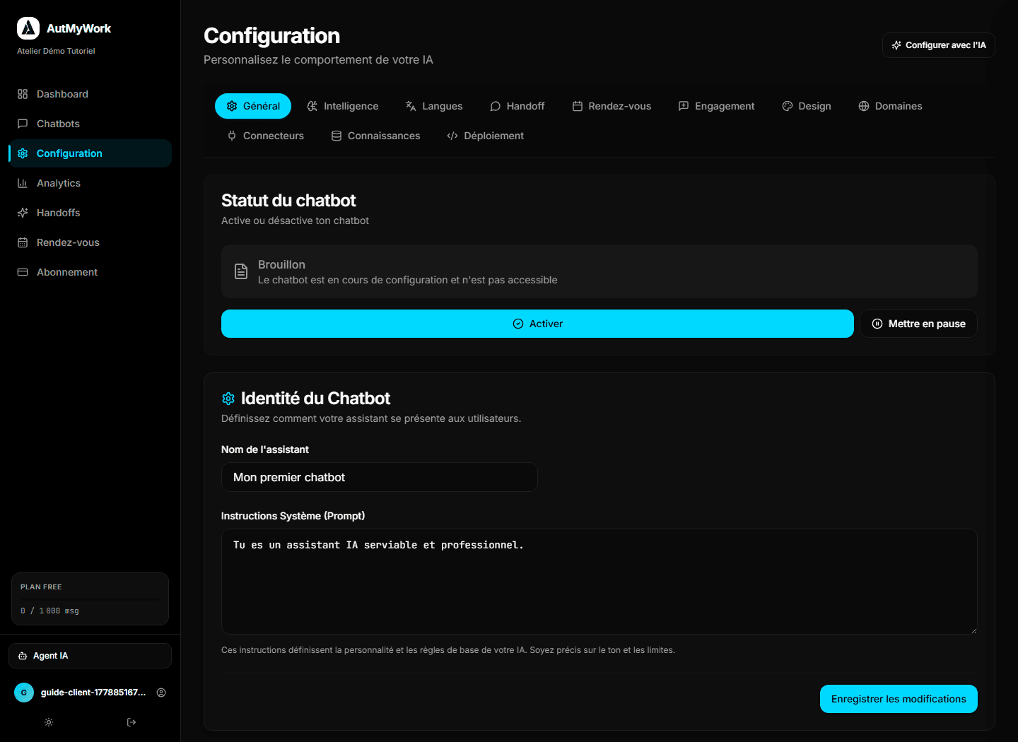This screenshot has width=1018, height=742.
Task: Click the Domaines globe icon
Action: [x=864, y=106]
